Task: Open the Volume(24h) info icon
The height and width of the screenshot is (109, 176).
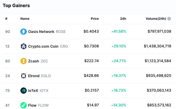Action: [169, 19]
